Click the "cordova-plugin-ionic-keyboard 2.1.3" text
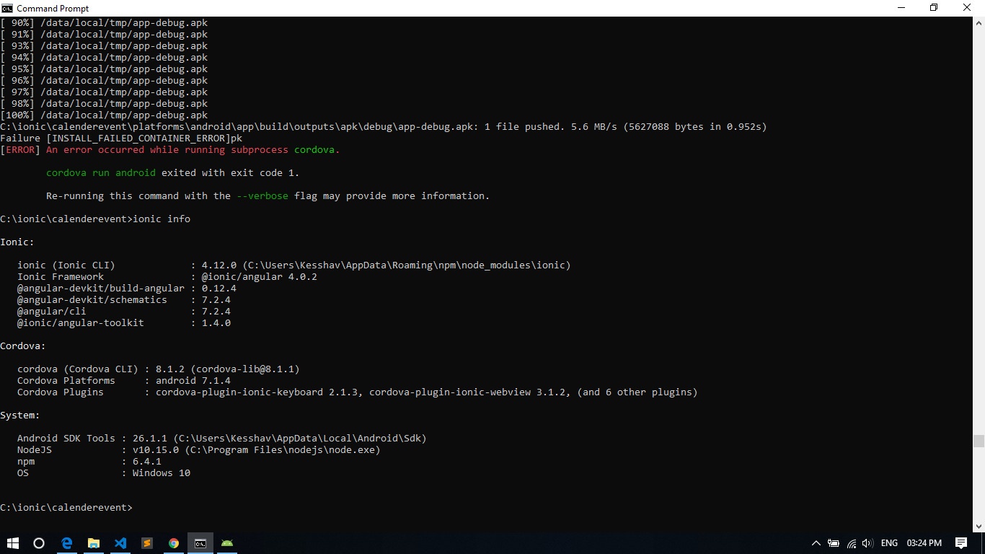The width and height of the screenshot is (985, 554). tap(260, 392)
